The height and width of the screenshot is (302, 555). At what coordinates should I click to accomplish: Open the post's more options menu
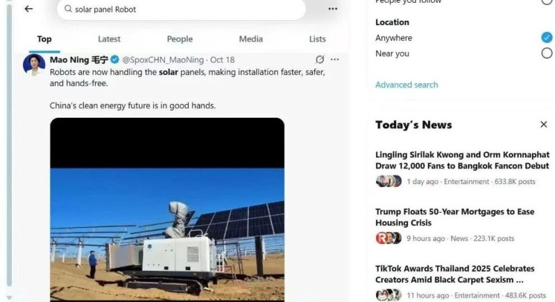pyautogui.click(x=335, y=60)
